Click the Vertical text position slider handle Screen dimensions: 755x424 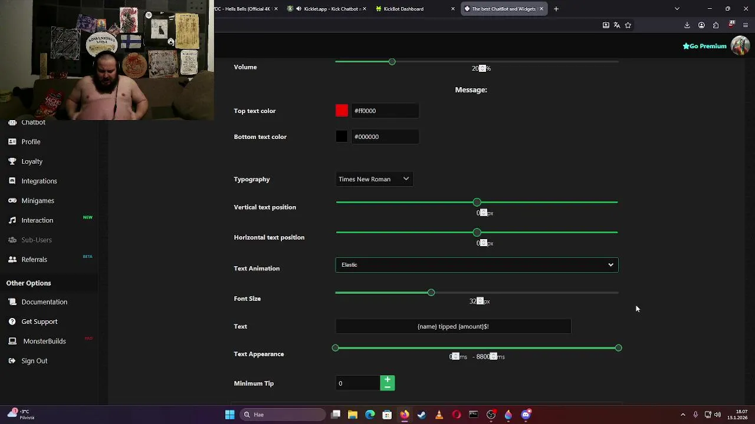pos(477,203)
